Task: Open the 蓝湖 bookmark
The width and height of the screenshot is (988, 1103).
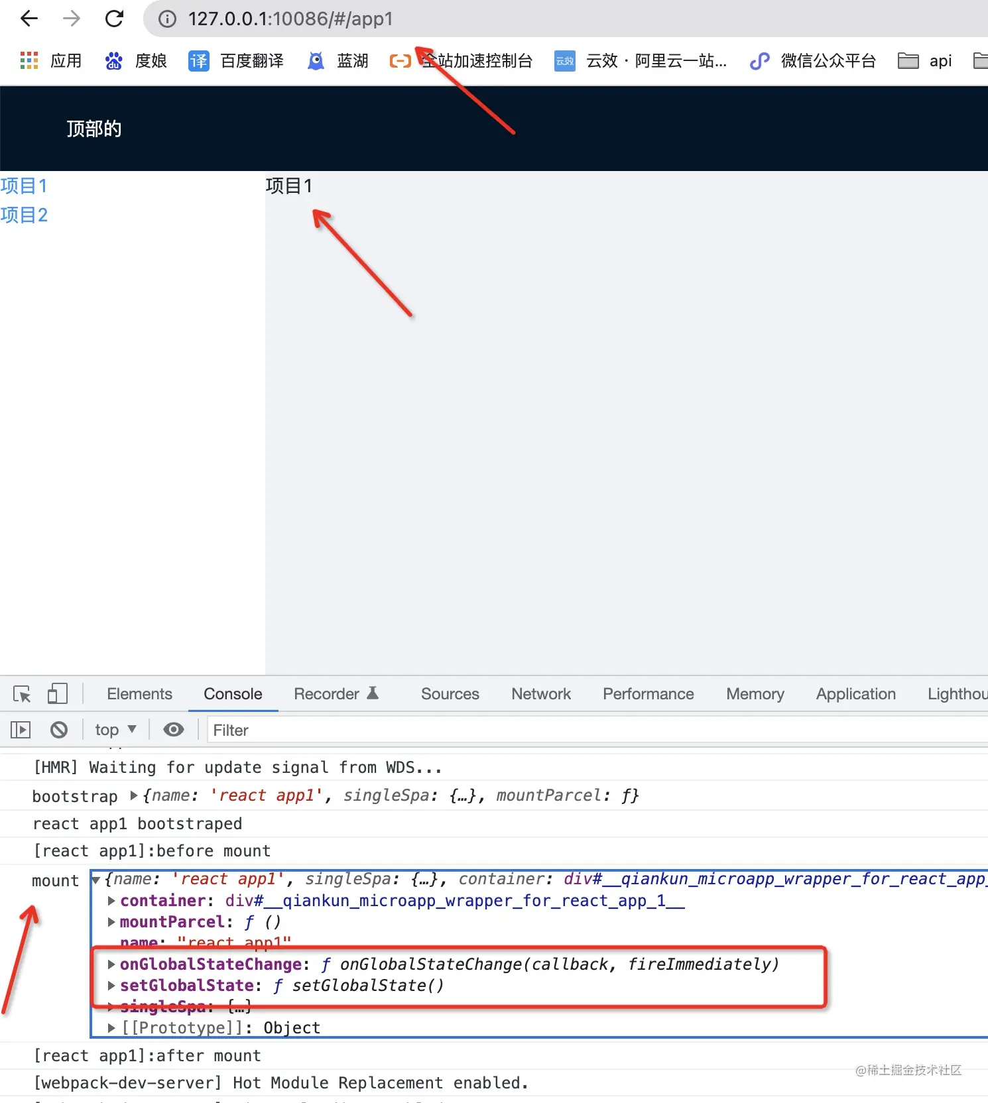Action: [x=338, y=61]
